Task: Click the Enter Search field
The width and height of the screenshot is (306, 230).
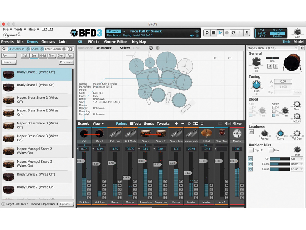Action: 53,49
